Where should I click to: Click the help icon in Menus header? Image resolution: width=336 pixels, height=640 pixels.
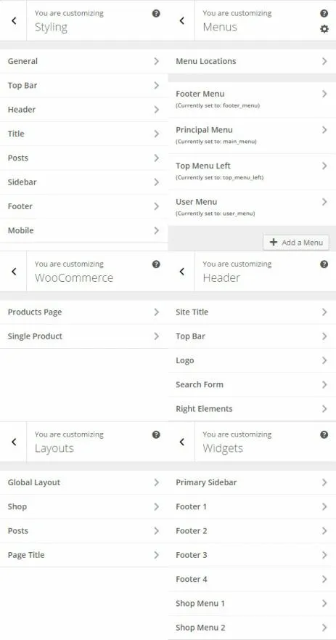[324, 14]
